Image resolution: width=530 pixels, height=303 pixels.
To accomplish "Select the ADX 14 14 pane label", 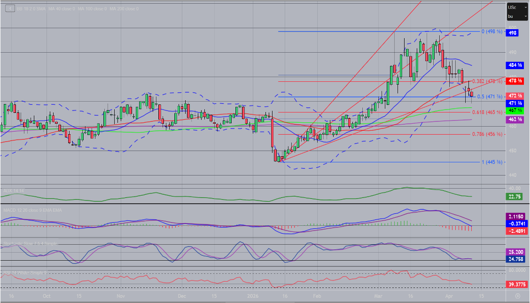I will (14, 190).
